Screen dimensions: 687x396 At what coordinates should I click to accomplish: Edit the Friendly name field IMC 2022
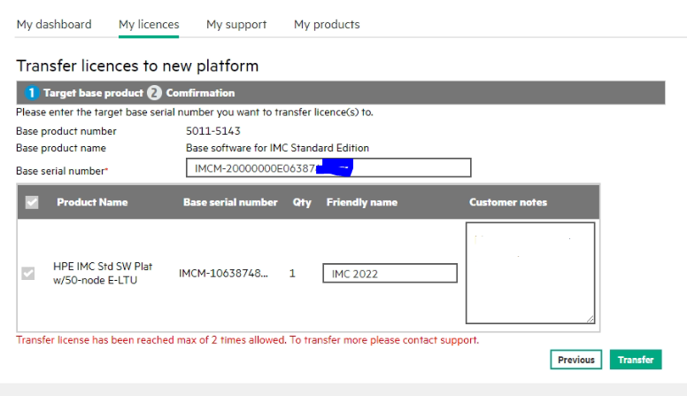coord(390,273)
